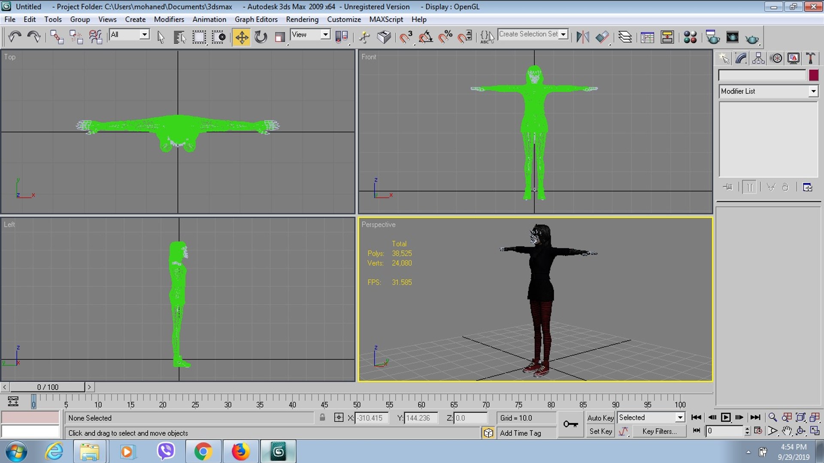
Task: Choose the Select Object arrow tool
Action: [161, 37]
